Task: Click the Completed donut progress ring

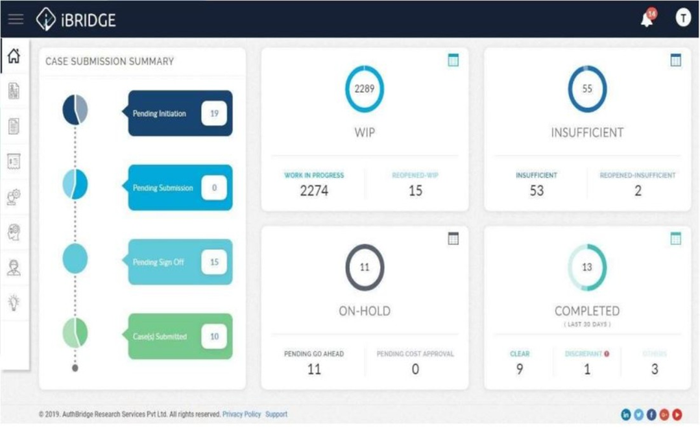Action: [x=587, y=267]
